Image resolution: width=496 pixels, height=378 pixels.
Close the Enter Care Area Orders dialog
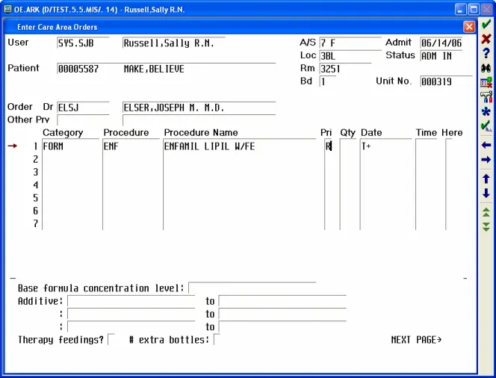469,27
